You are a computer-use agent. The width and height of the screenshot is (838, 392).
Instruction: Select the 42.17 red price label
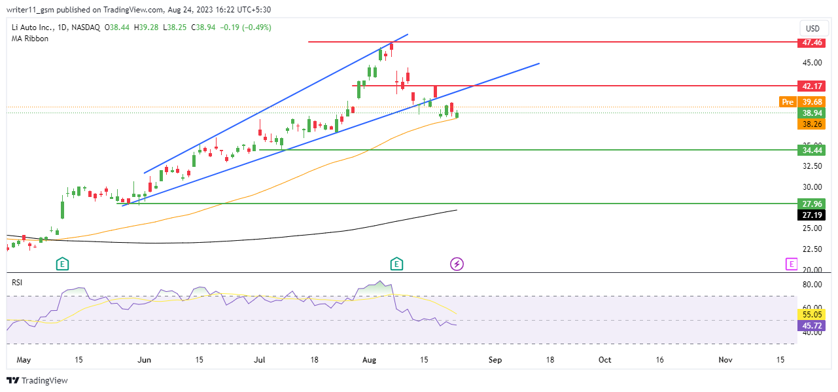pos(811,86)
